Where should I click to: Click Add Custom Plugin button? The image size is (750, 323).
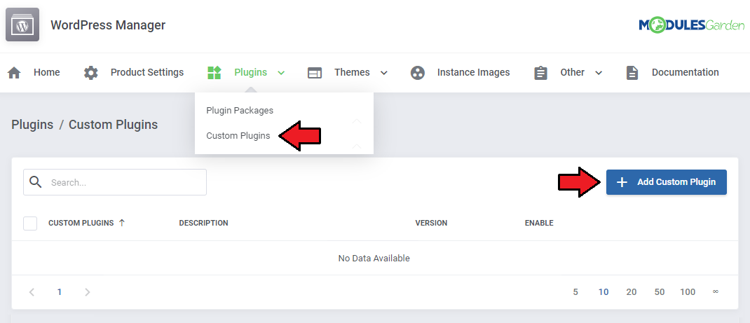(667, 182)
